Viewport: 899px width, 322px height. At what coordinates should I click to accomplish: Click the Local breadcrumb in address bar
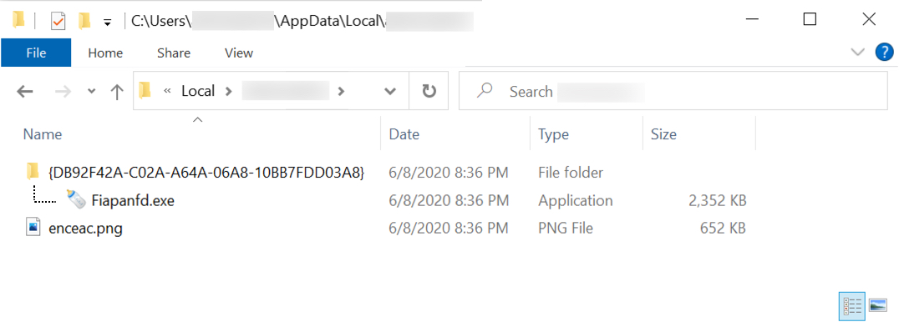[x=198, y=91]
